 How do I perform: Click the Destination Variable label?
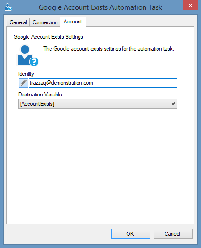(x=40, y=95)
